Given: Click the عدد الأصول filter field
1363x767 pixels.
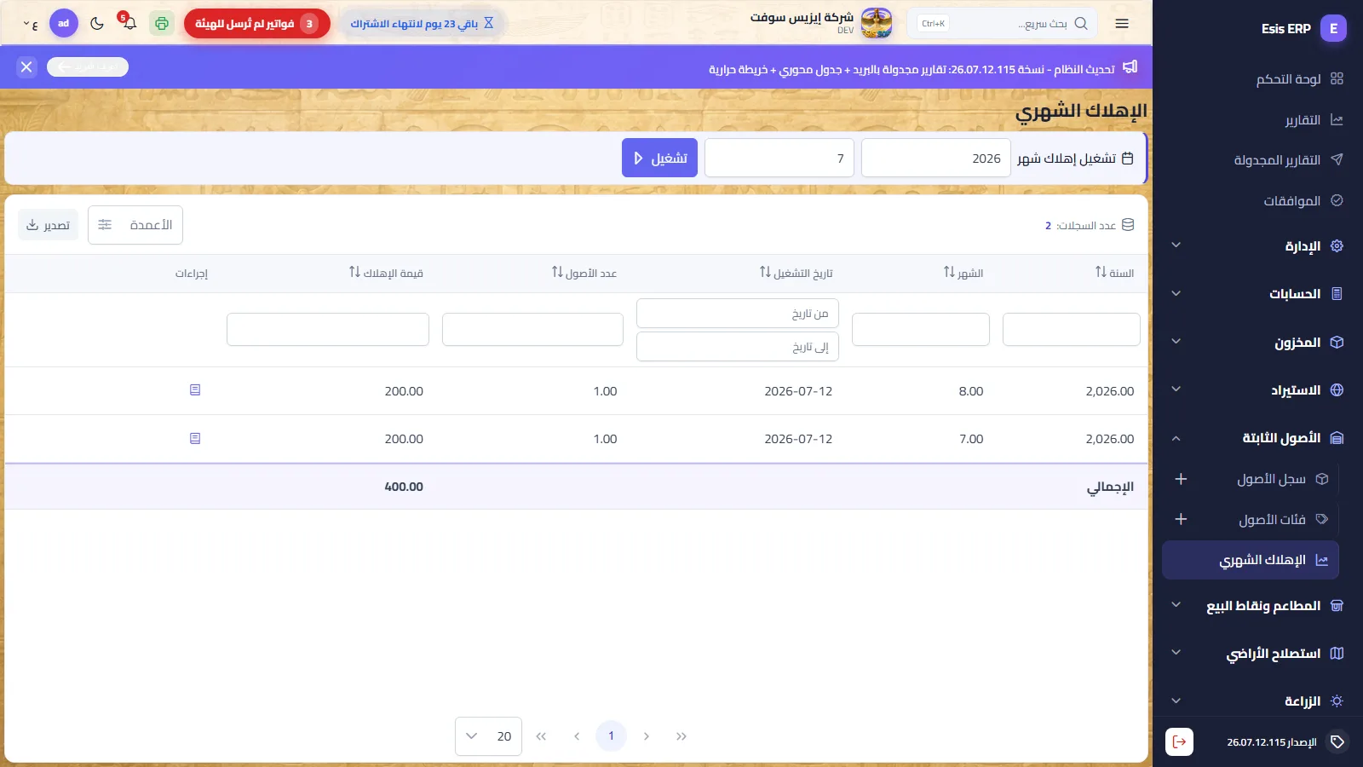Looking at the screenshot, I should coord(532,329).
